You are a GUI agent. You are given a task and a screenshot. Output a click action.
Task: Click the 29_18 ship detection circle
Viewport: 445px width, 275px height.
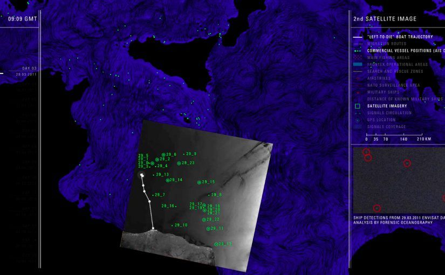coord(204,205)
